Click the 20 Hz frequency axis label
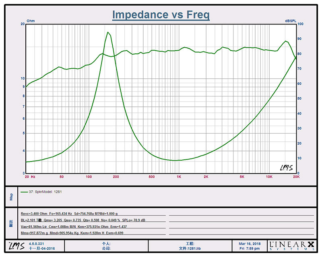This screenshot has width=322, height=257. pos(30,177)
